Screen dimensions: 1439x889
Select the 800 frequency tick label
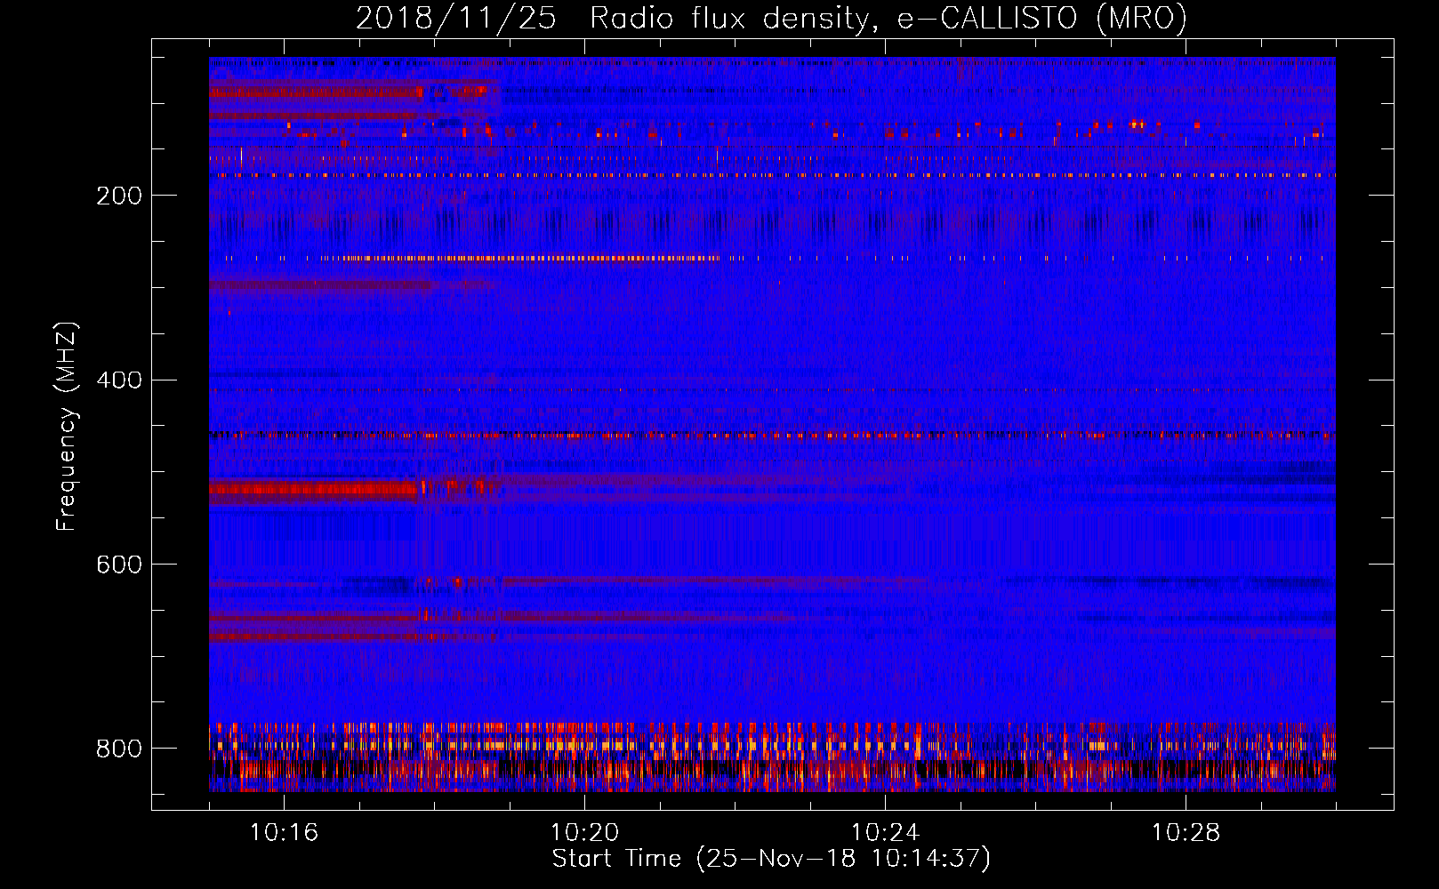tap(119, 749)
